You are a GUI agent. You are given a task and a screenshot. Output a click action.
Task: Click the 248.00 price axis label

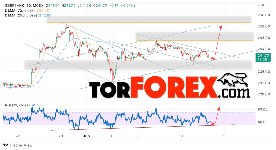point(264,38)
